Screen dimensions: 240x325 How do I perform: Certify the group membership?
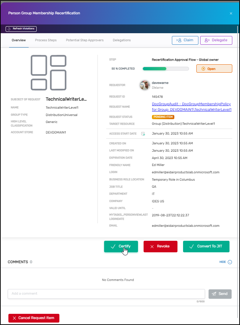121,246
